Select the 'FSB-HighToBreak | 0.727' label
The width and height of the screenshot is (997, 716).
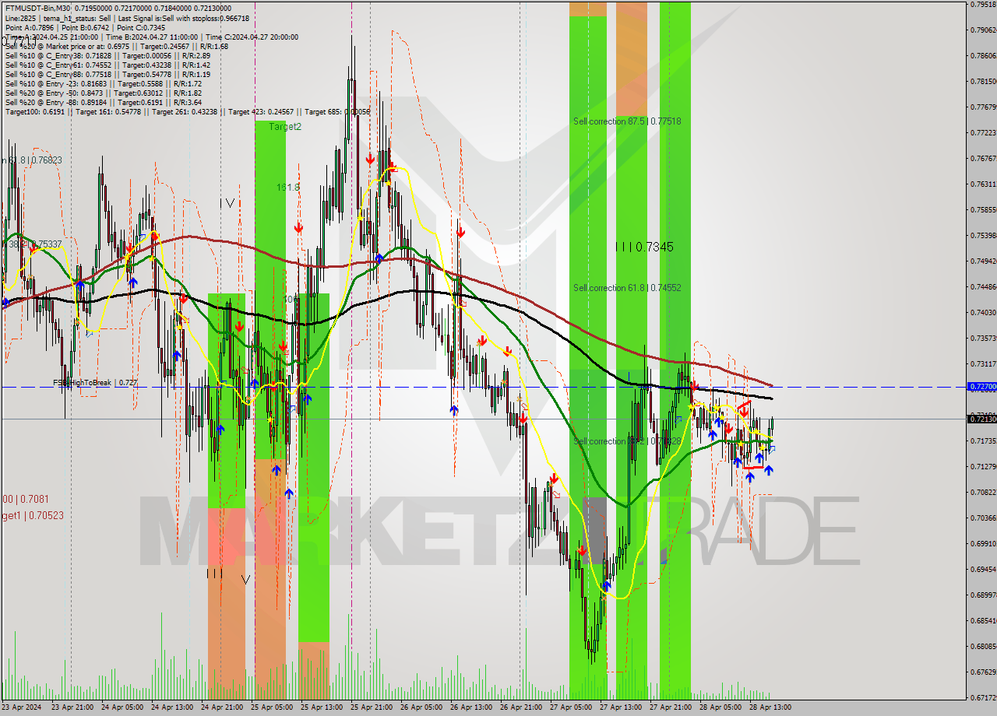point(95,383)
